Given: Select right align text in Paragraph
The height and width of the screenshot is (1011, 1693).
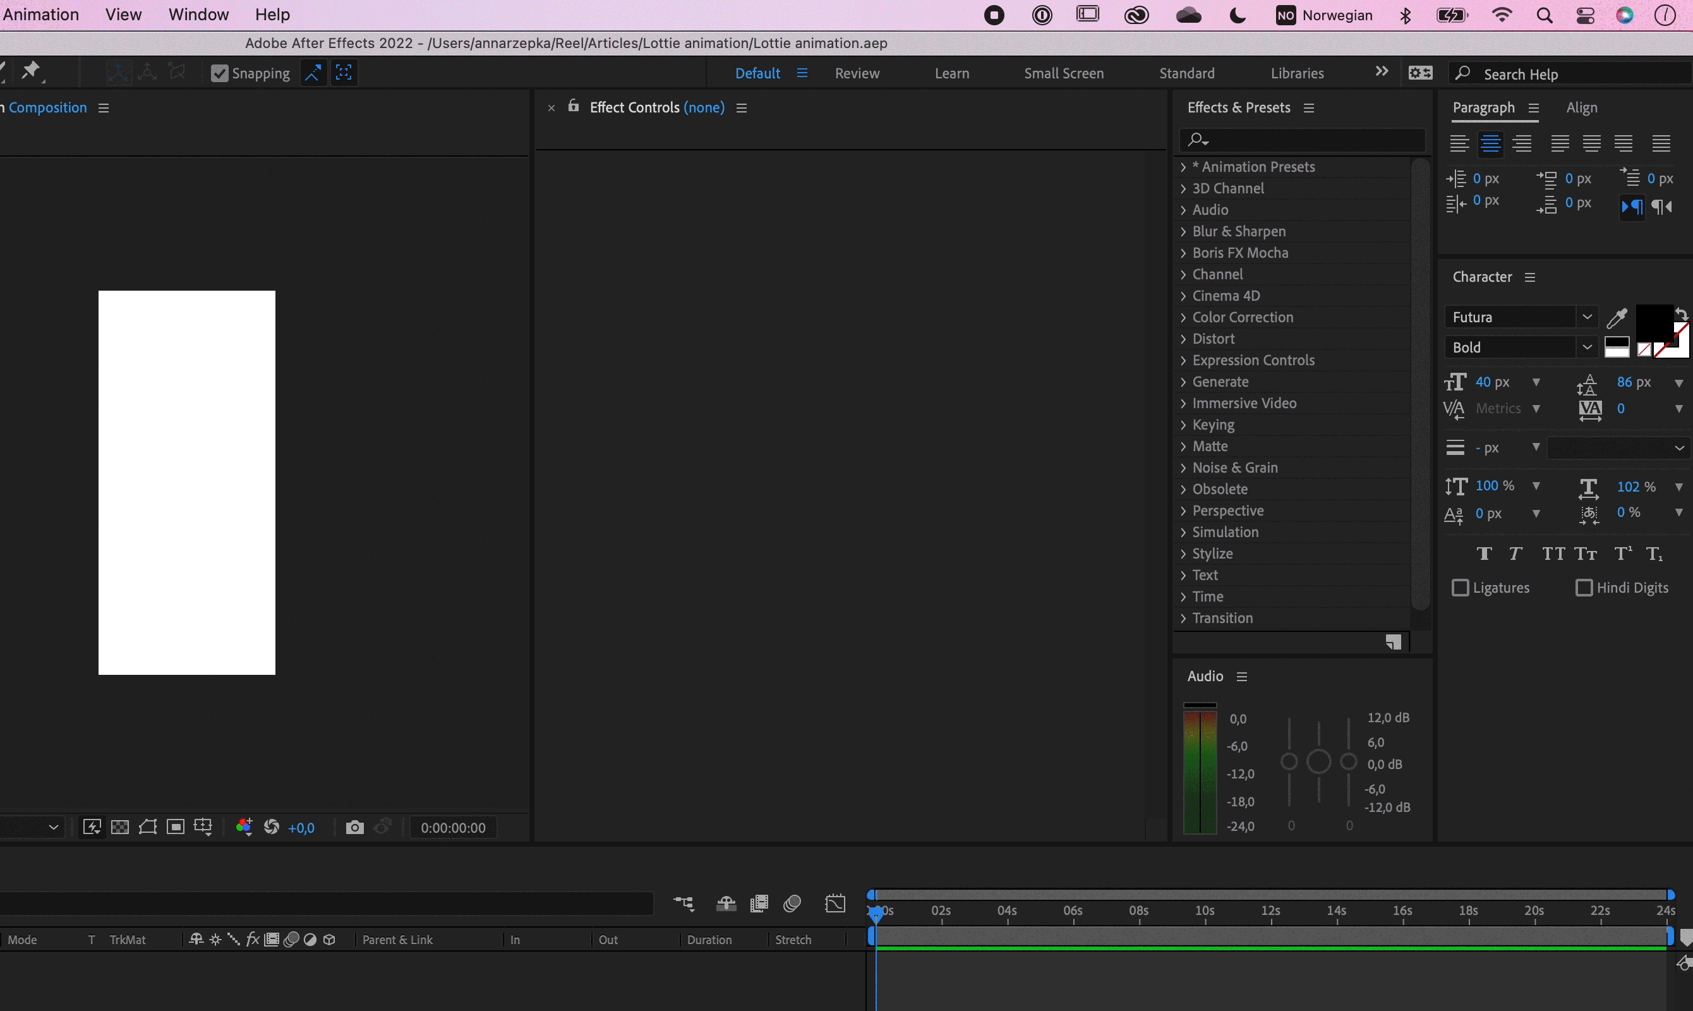Looking at the screenshot, I should coord(1522,143).
